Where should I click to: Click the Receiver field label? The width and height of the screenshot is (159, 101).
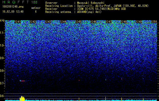pos(51,9)
